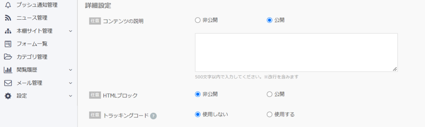Open the フォーム一覧 menu item
The image size is (425, 127).
point(32,44)
